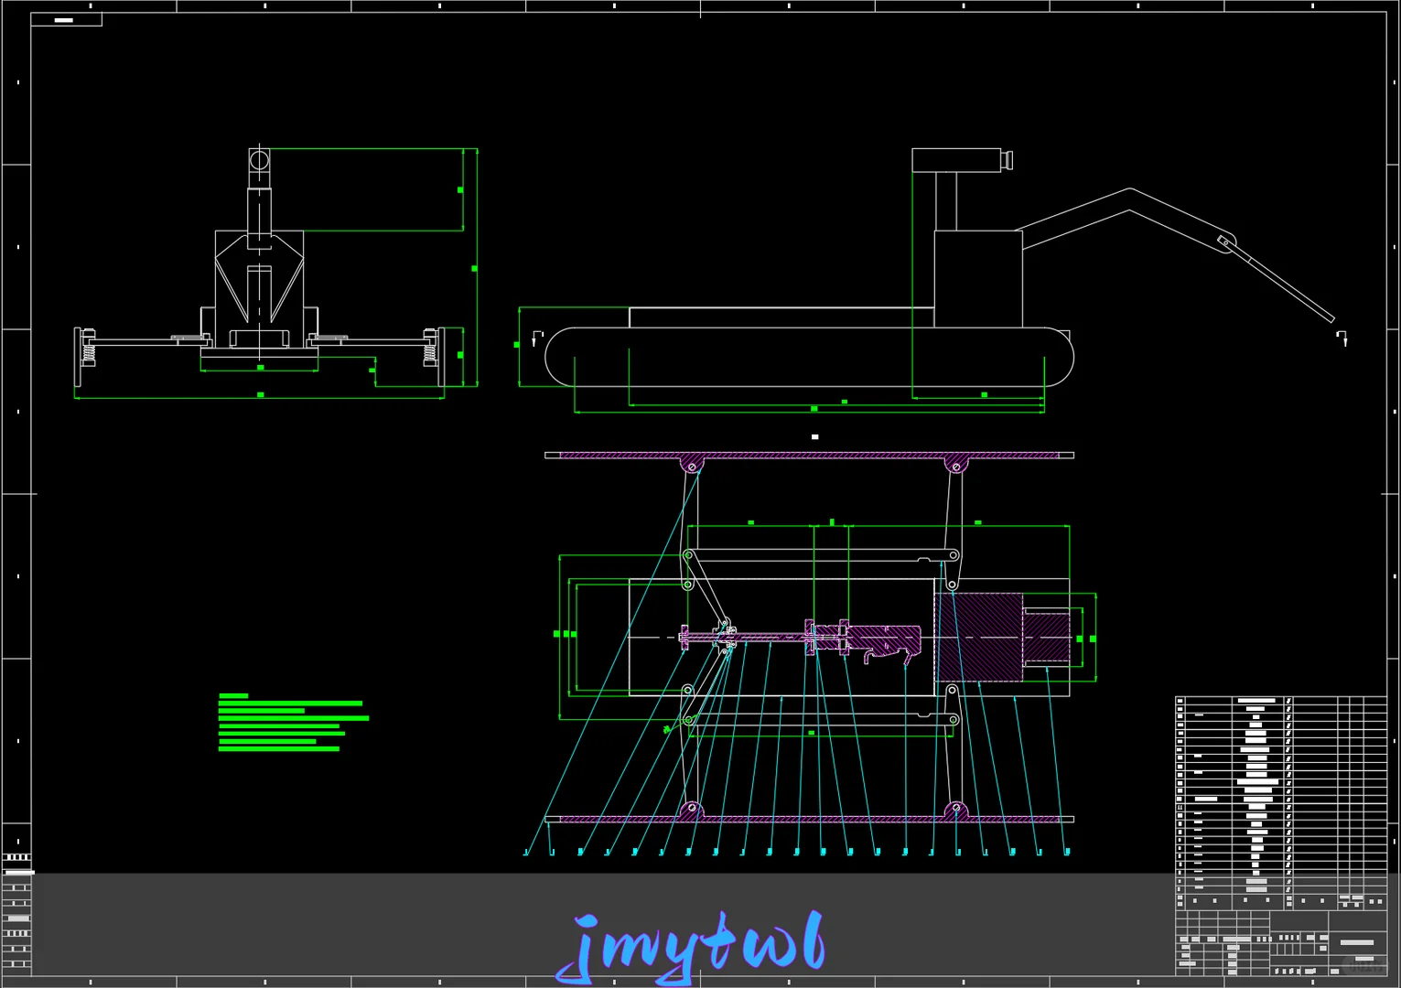Screen dimensions: 1401x988
Task: Select the central magenta shaft assembly in the section view
Action: [x=801, y=636]
